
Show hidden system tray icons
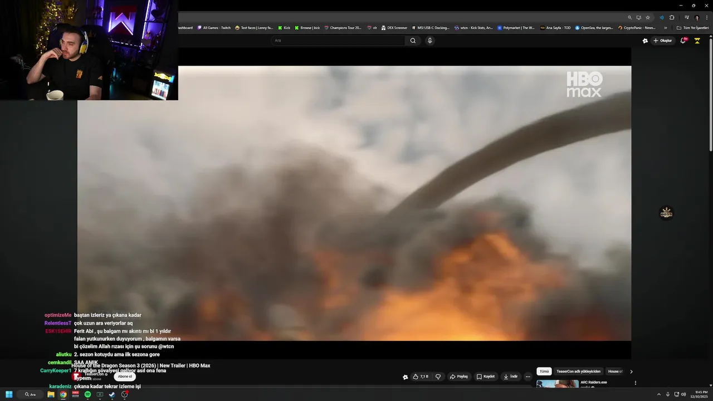click(659, 394)
